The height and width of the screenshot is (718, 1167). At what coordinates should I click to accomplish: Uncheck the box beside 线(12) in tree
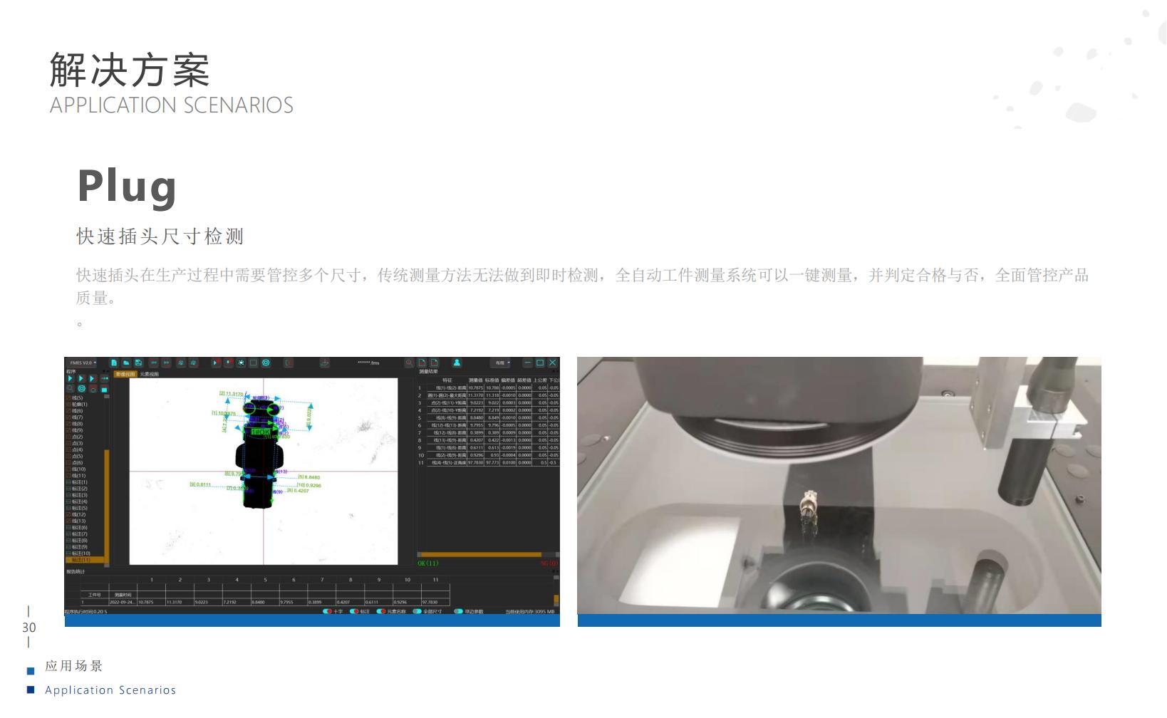[x=69, y=514]
